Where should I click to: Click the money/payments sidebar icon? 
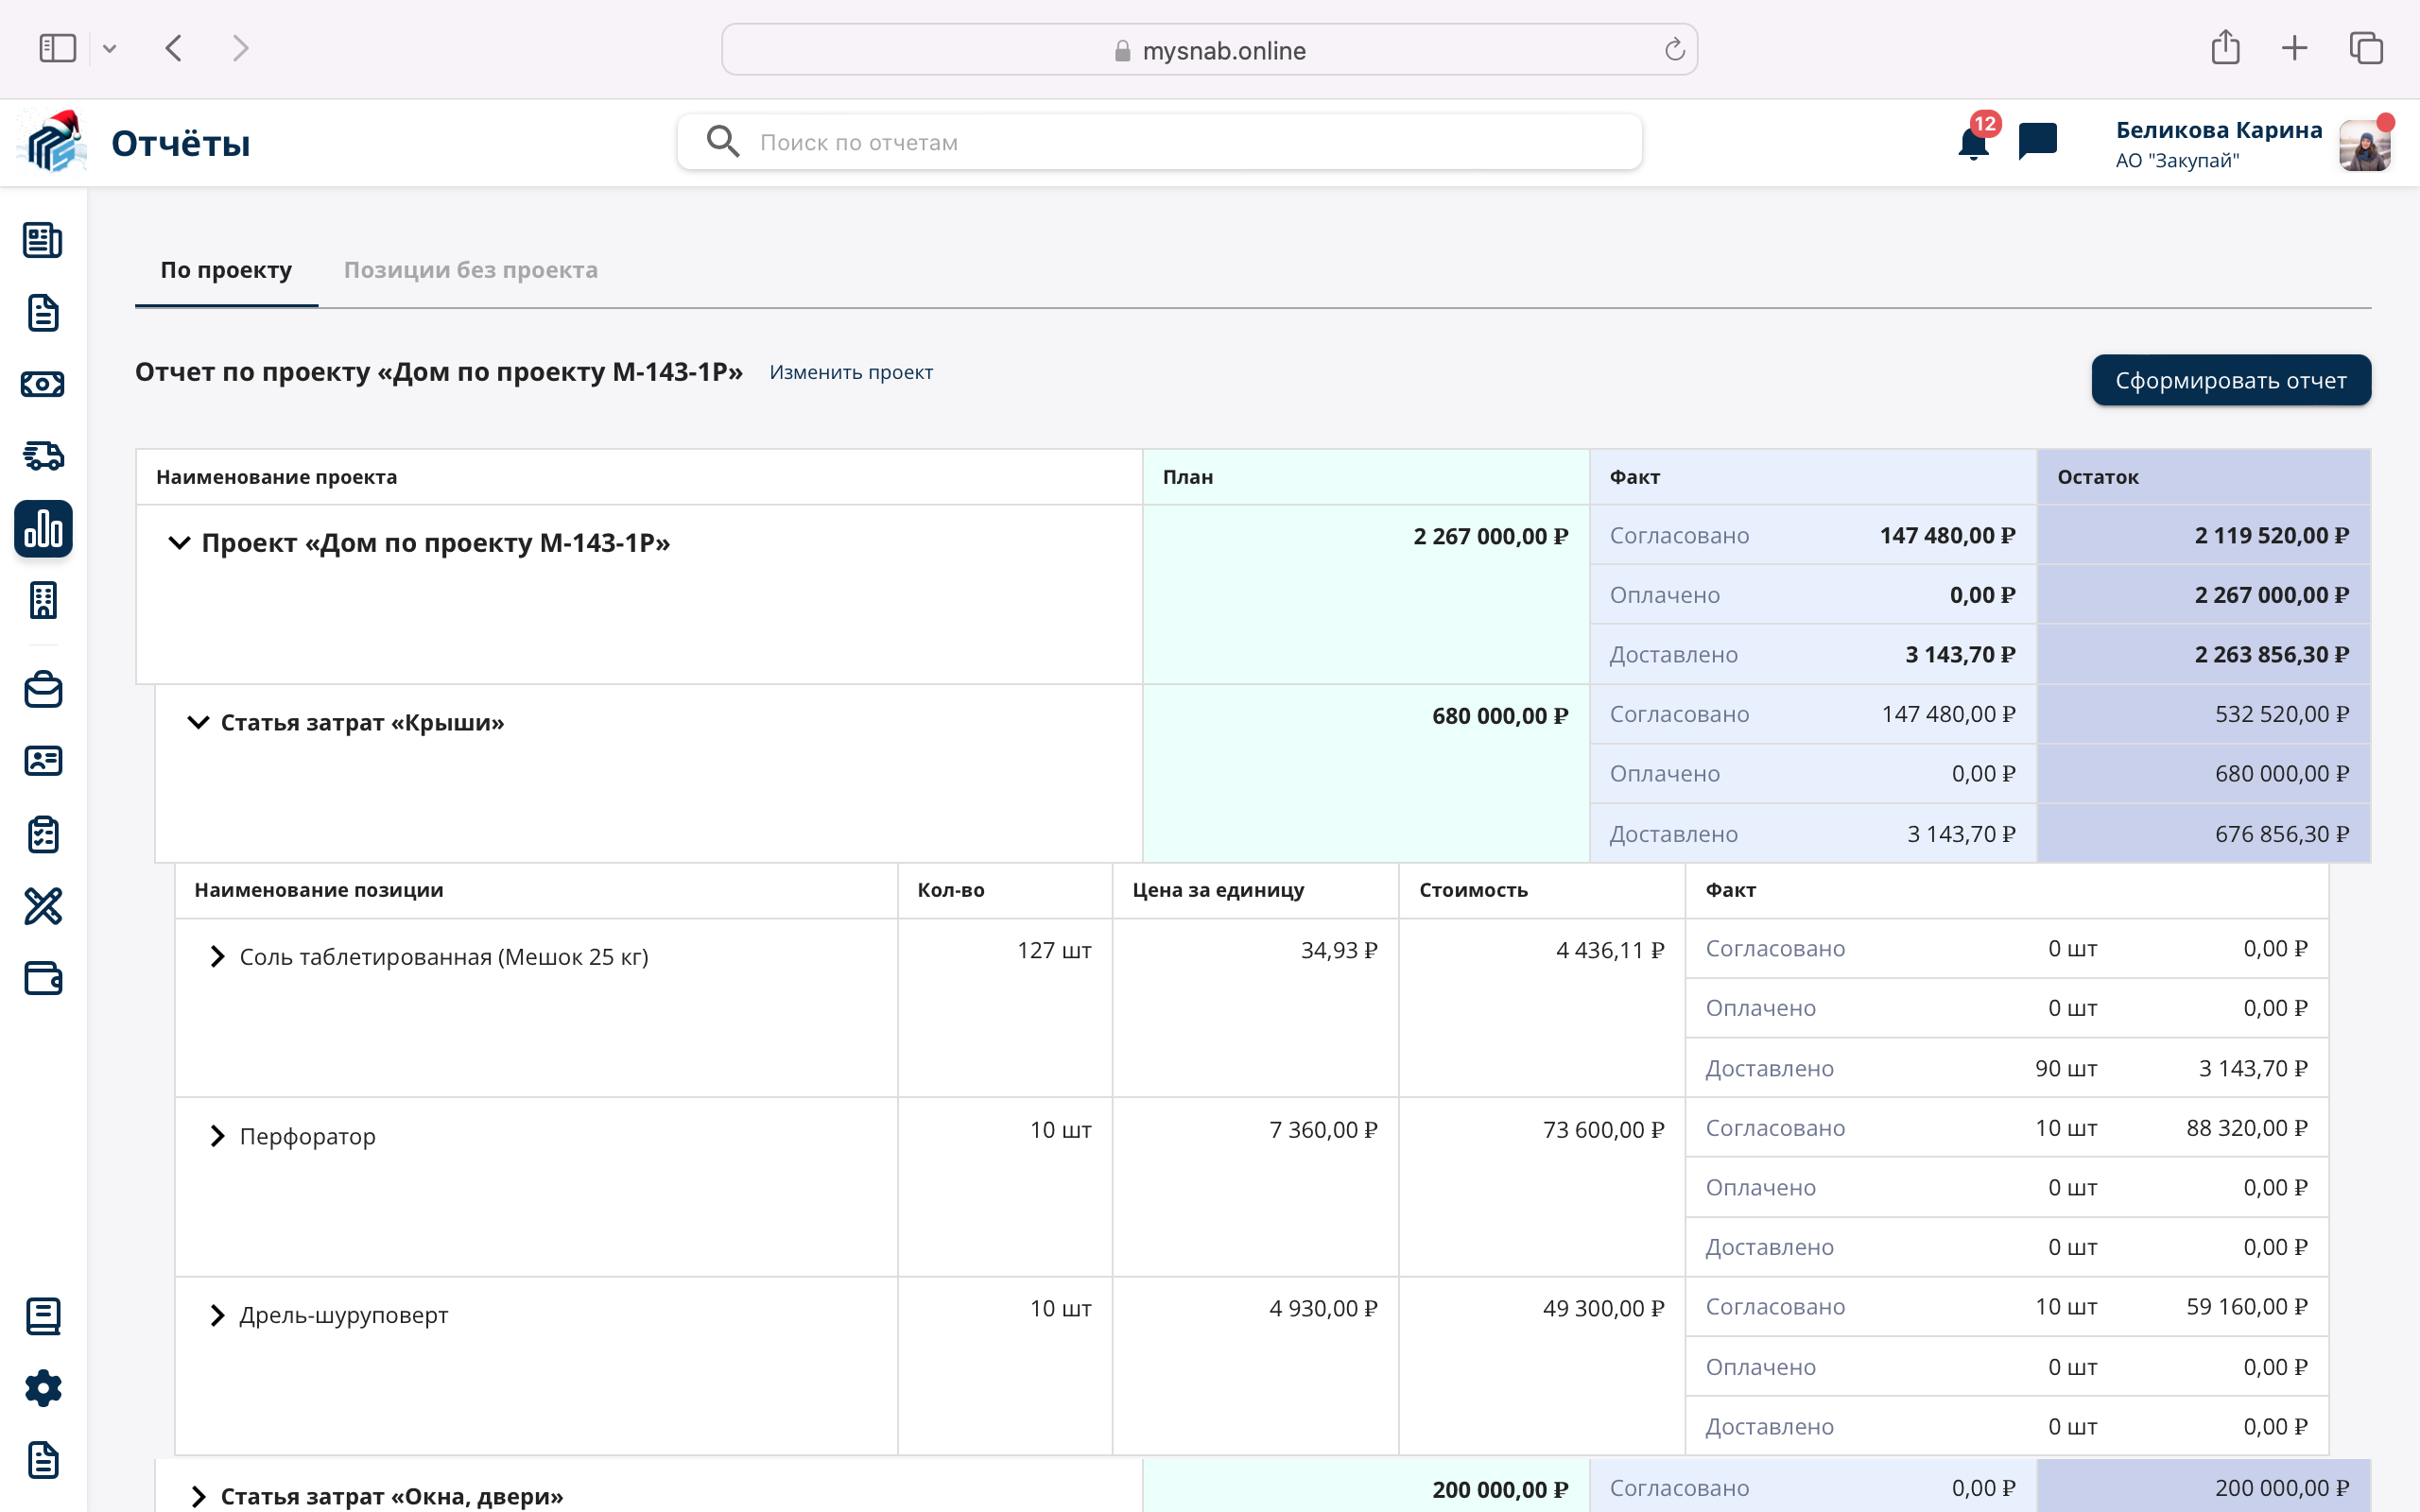(x=43, y=384)
